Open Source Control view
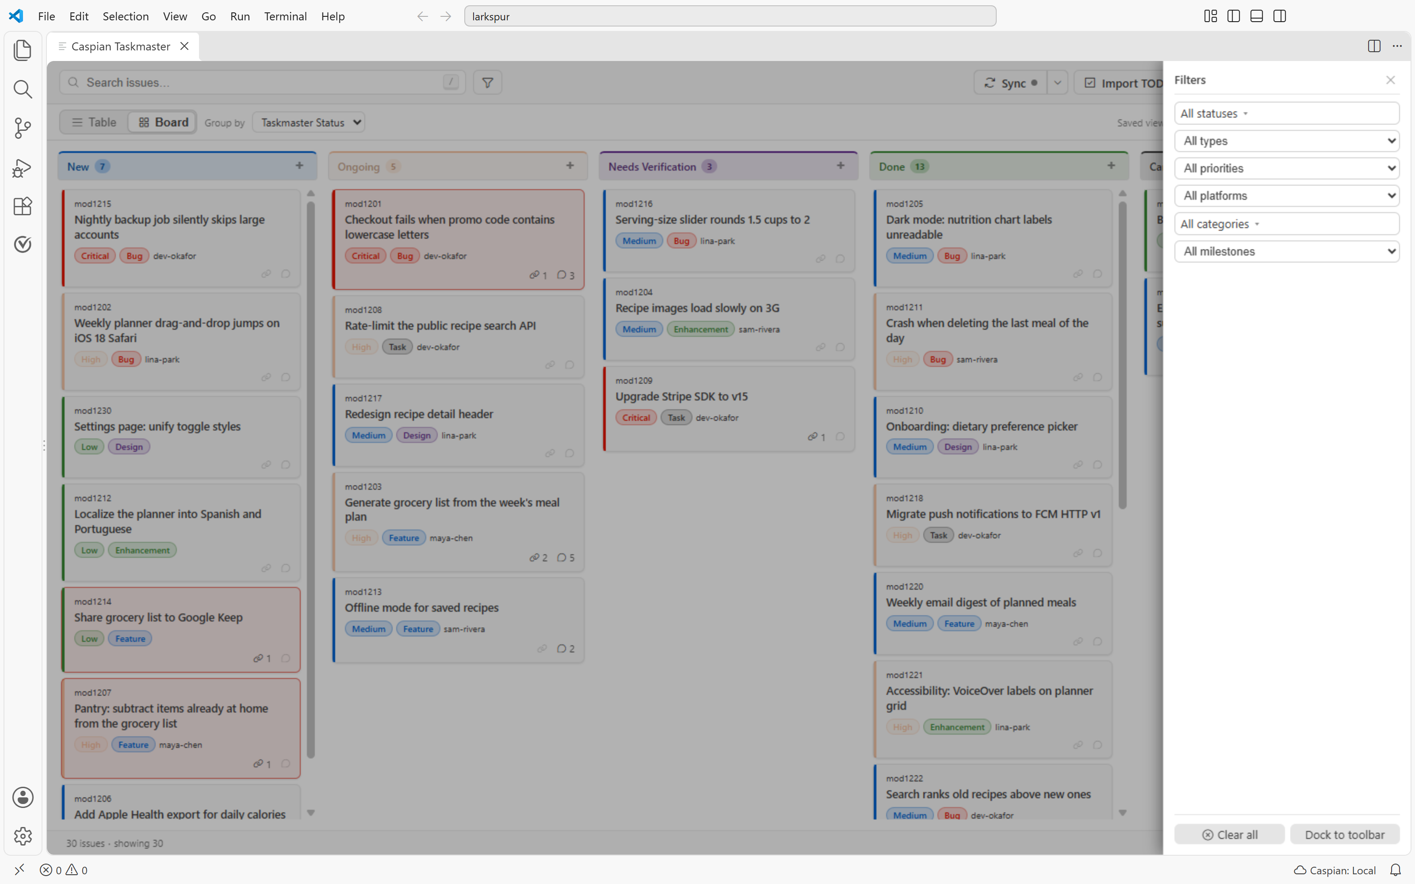The width and height of the screenshot is (1415, 884). 22,128
